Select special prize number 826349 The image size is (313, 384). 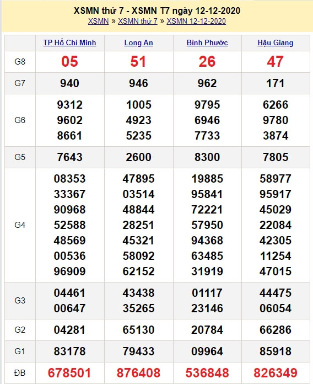pos(276,373)
